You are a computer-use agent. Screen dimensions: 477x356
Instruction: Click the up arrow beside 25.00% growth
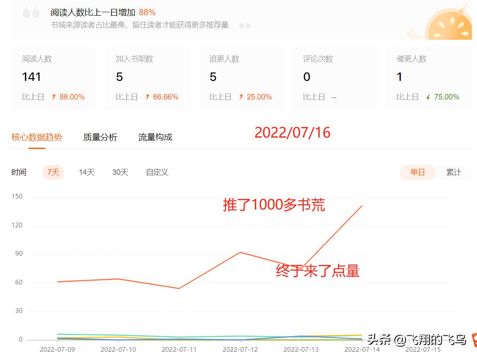(240, 97)
